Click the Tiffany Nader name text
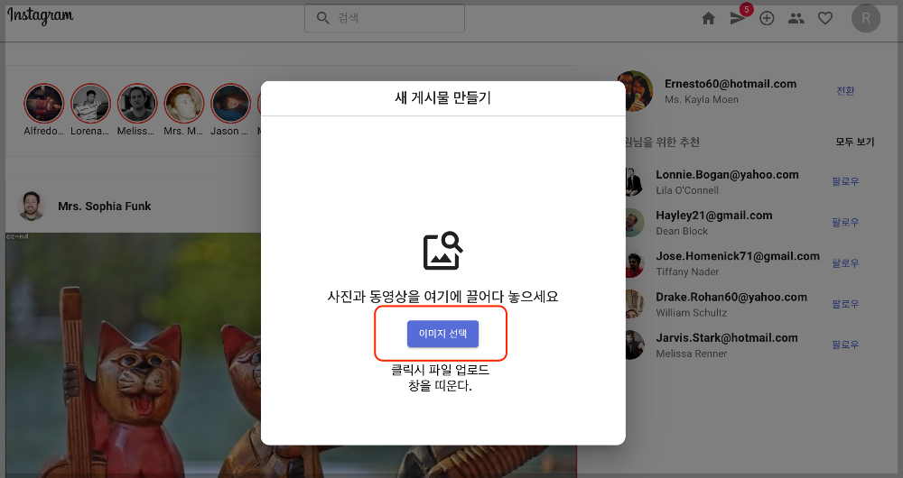Image resolution: width=903 pixels, height=478 pixels. point(687,272)
